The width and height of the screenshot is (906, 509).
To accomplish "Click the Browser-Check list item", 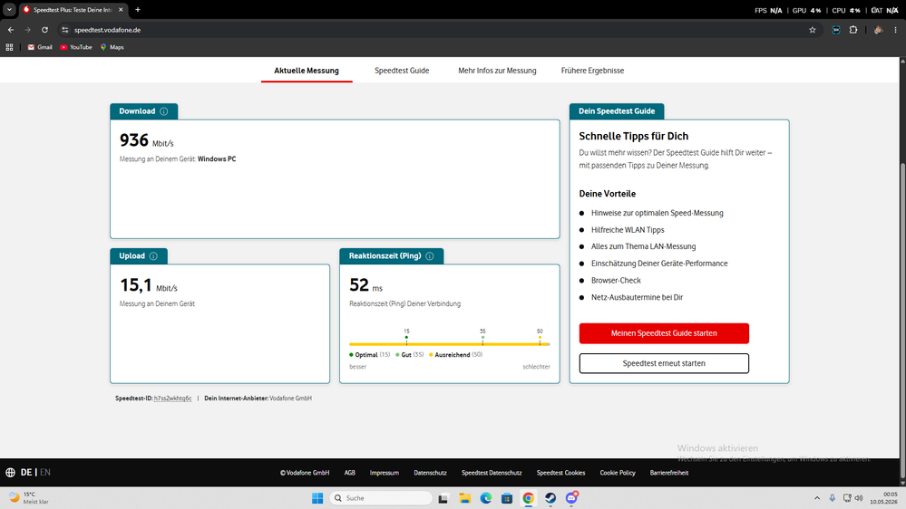I will (616, 281).
